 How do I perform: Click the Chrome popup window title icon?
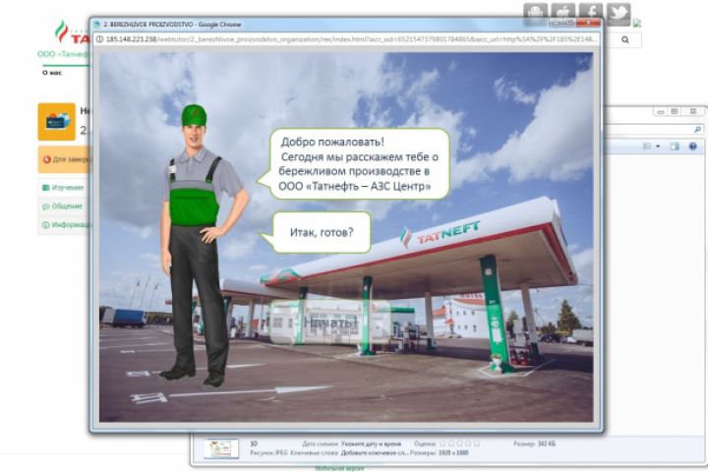pyautogui.click(x=96, y=25)
